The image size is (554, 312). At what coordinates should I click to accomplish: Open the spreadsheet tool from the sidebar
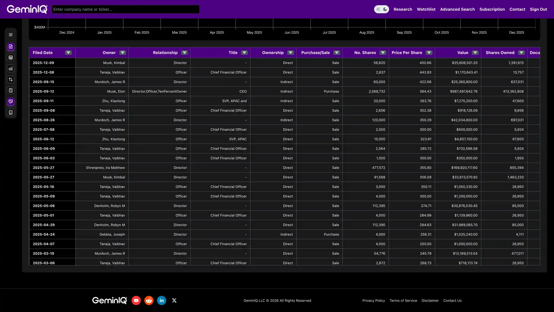tap(11, 57)
